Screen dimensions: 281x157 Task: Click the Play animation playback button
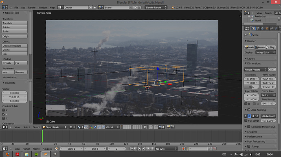143,148
